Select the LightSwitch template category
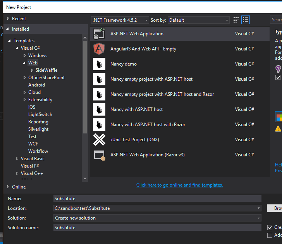This screenshot has width=282, height=244. pyautogui.click(x=40, y=114)
